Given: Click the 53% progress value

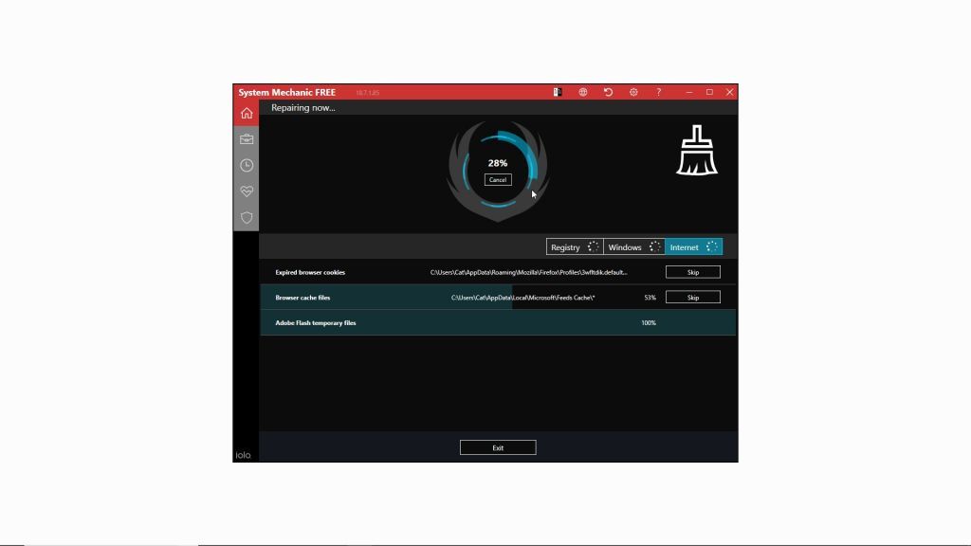Looking at the screenshot, I should point(650,298).
